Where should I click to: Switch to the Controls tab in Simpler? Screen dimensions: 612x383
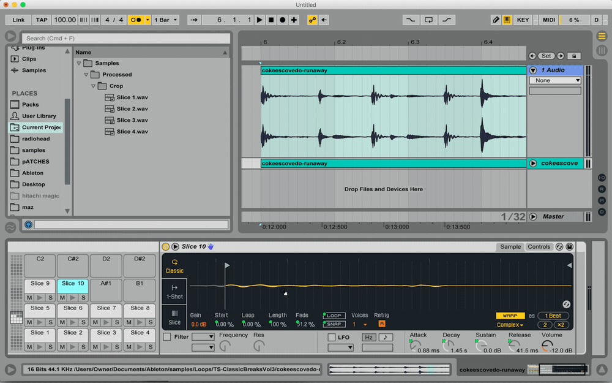[538, 246]
